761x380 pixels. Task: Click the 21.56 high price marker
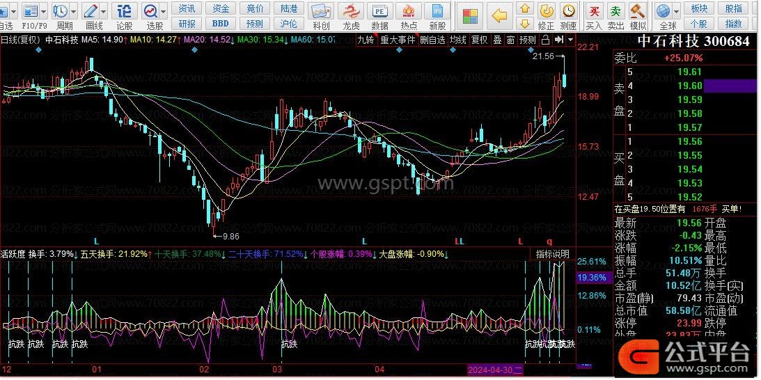[x=543, y=56]
